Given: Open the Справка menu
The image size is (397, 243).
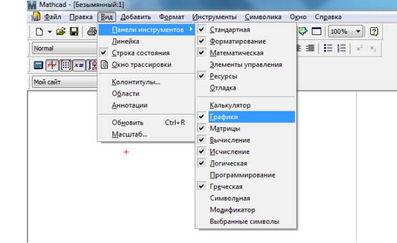Looking at the screenshot, I should [328, 17].
